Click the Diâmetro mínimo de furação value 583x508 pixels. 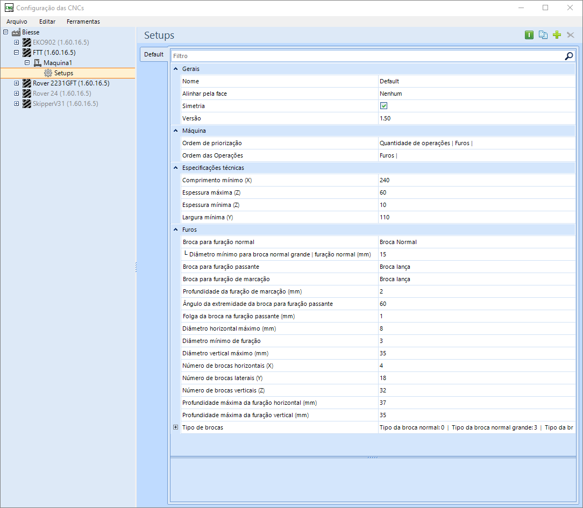pyautogui.click(x=477, y=341)
